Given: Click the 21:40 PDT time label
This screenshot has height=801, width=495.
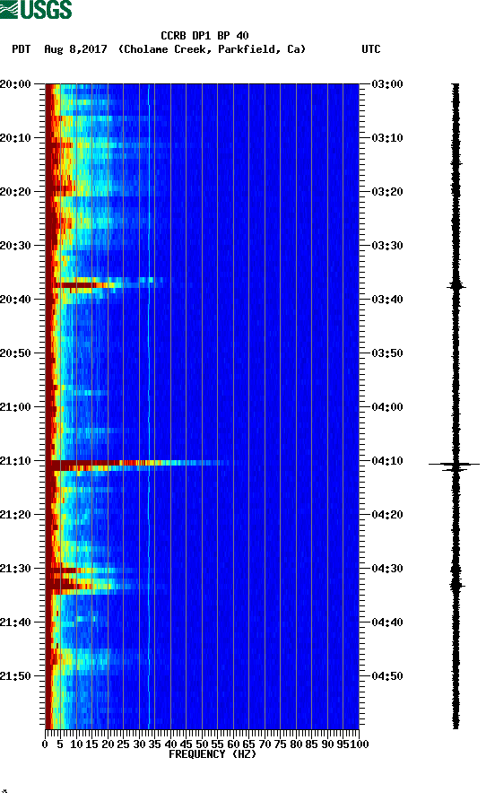Looking at the screenshot, I should pyautogui.click(x=15, y=623).
